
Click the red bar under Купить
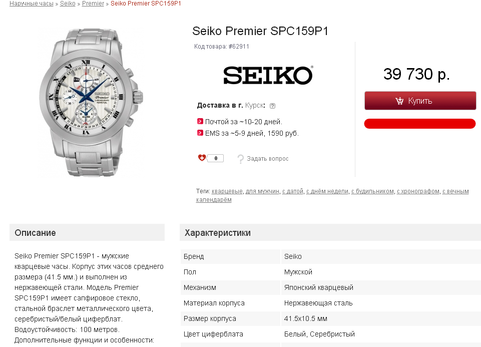click(x=419, y=124)
